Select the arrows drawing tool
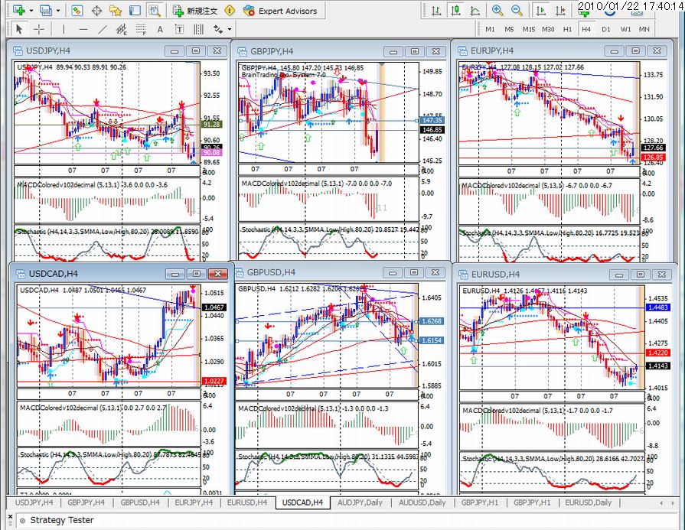 pos(217,29)
